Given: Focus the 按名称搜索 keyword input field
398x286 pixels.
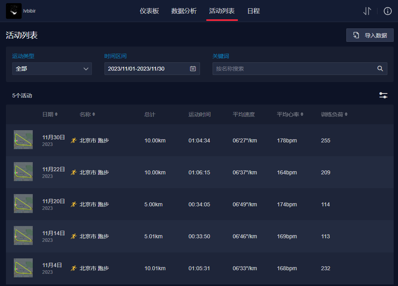Looking at the screenshot, I should (294, 69).
